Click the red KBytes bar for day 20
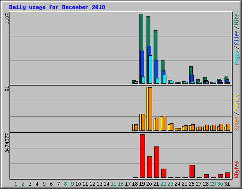 149,167
